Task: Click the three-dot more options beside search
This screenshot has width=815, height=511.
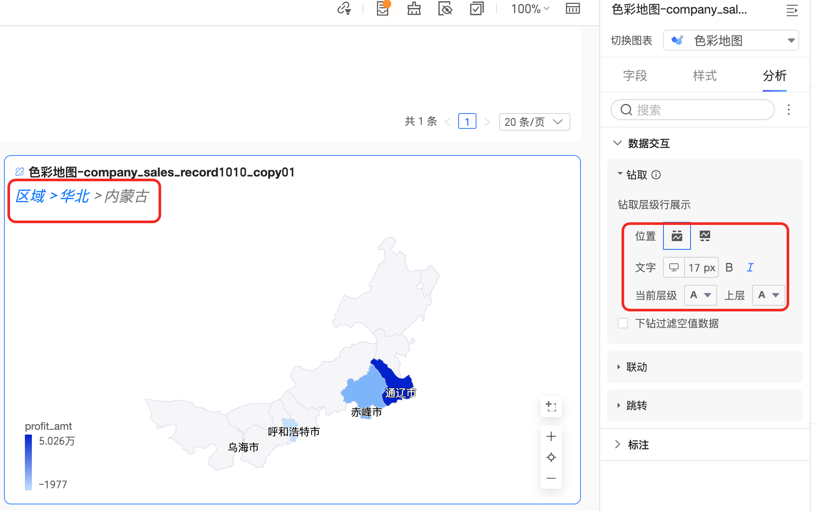Action: coord(789,110)
